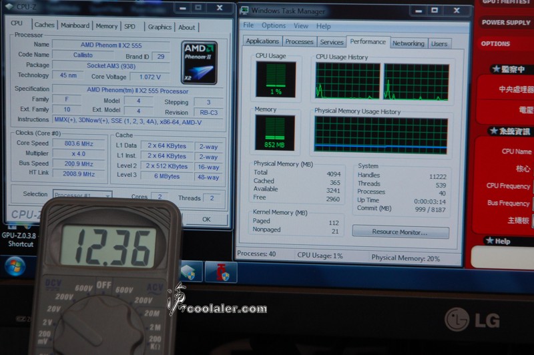Click the Physical Memory 20% status entry
This screenshot has width=534, height=355.
point(406,258)
